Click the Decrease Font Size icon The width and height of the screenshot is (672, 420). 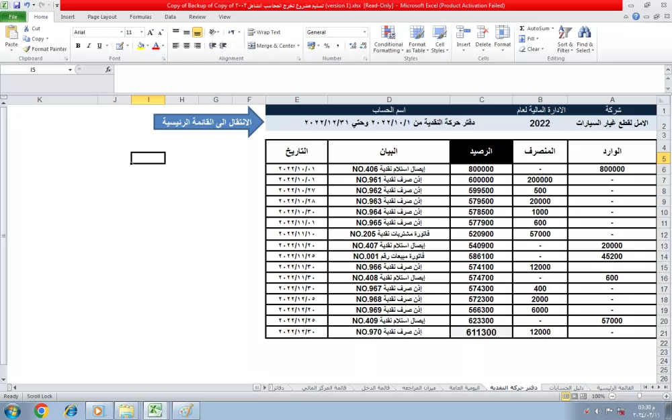pos(161,32)
